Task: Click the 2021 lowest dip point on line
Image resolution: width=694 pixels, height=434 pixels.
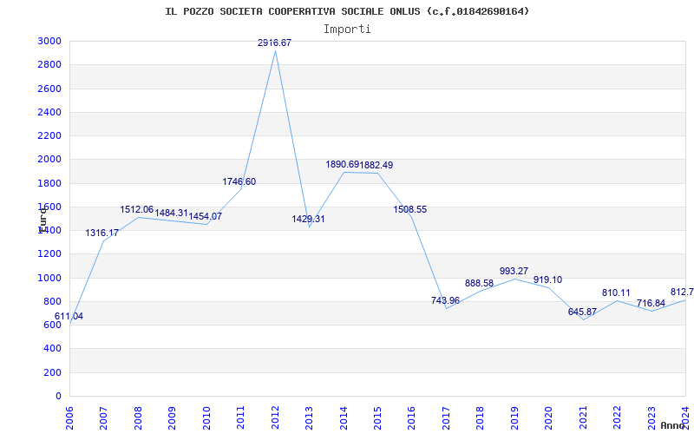Action: tap(583, 319)
